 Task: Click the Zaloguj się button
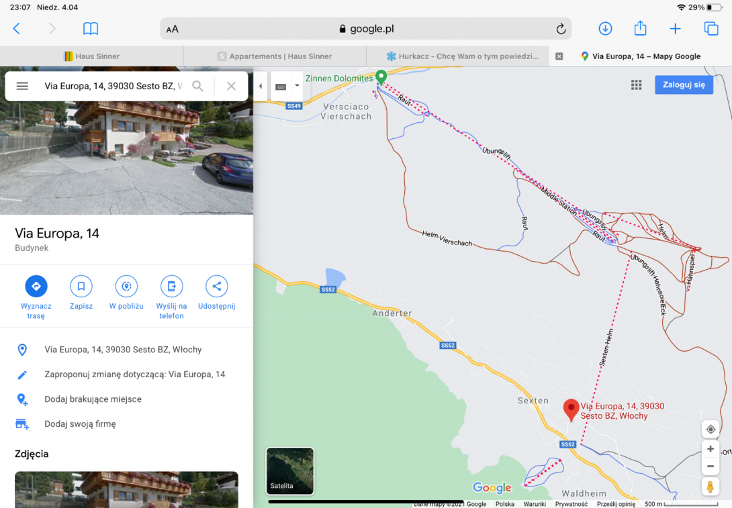(x=684, y=85)
